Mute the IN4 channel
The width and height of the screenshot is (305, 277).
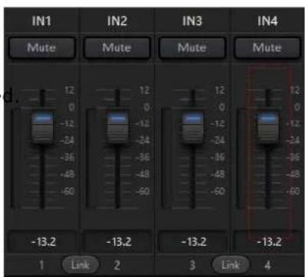(x=267, y=47)
